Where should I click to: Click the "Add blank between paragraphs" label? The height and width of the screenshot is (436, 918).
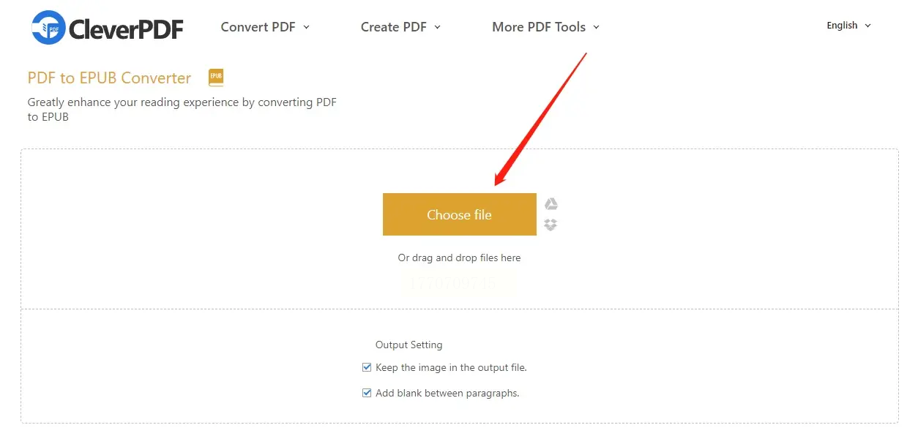click(x=447, y=393)
